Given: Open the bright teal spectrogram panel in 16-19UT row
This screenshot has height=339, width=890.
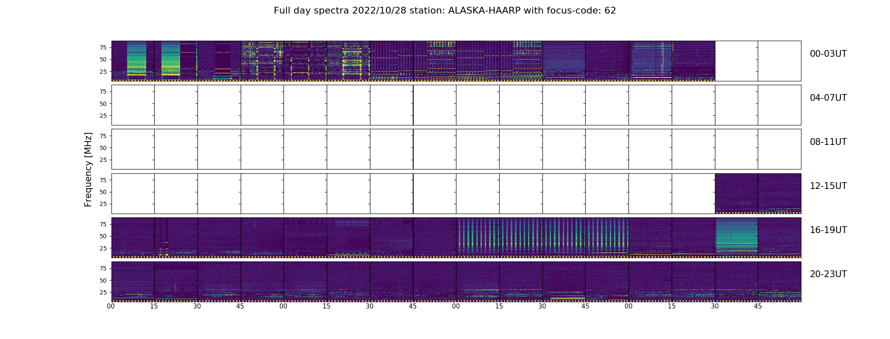Looking at the screenshot, I should coord(736,238).
